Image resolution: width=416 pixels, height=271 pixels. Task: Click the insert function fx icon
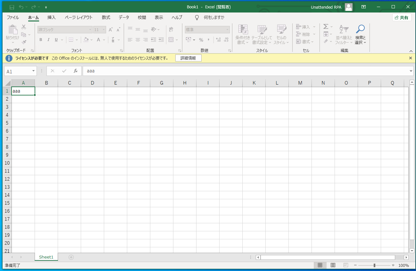76,71
